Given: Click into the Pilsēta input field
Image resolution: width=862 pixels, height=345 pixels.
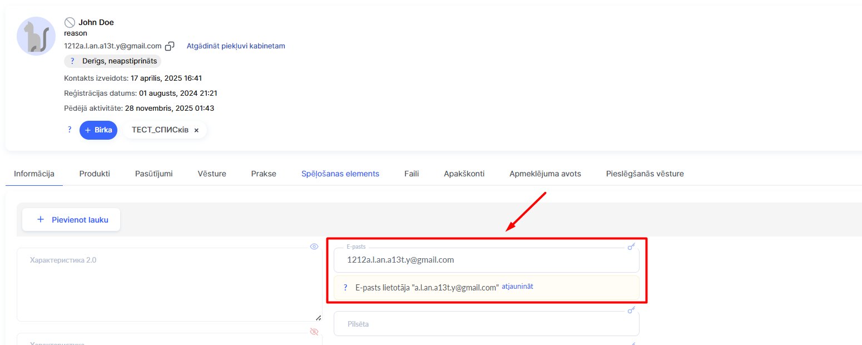Looking at the screenshot, I should tap(486, 324).
